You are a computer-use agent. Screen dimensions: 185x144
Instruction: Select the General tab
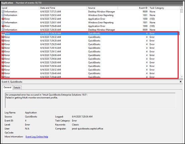7,87
